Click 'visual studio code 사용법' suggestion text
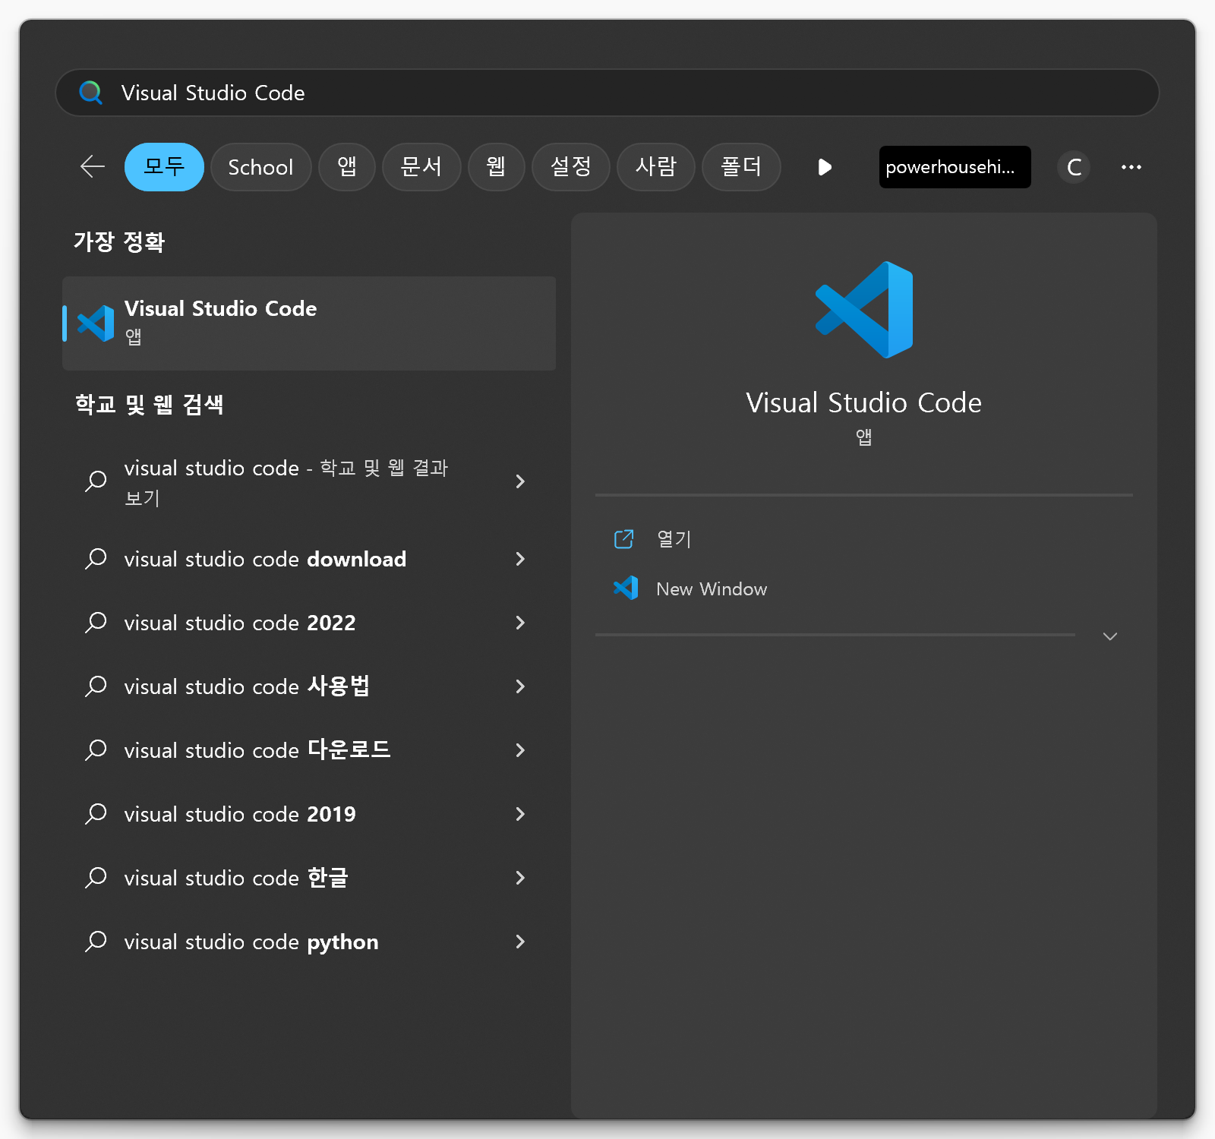 pyautogui.click(x=247, y=686)
